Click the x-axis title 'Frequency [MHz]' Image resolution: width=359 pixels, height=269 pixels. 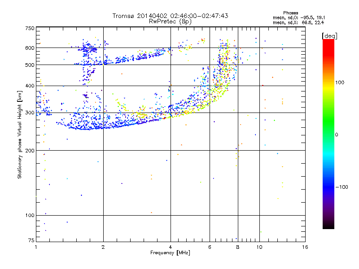pyautogui.click(x=170, y=253)
